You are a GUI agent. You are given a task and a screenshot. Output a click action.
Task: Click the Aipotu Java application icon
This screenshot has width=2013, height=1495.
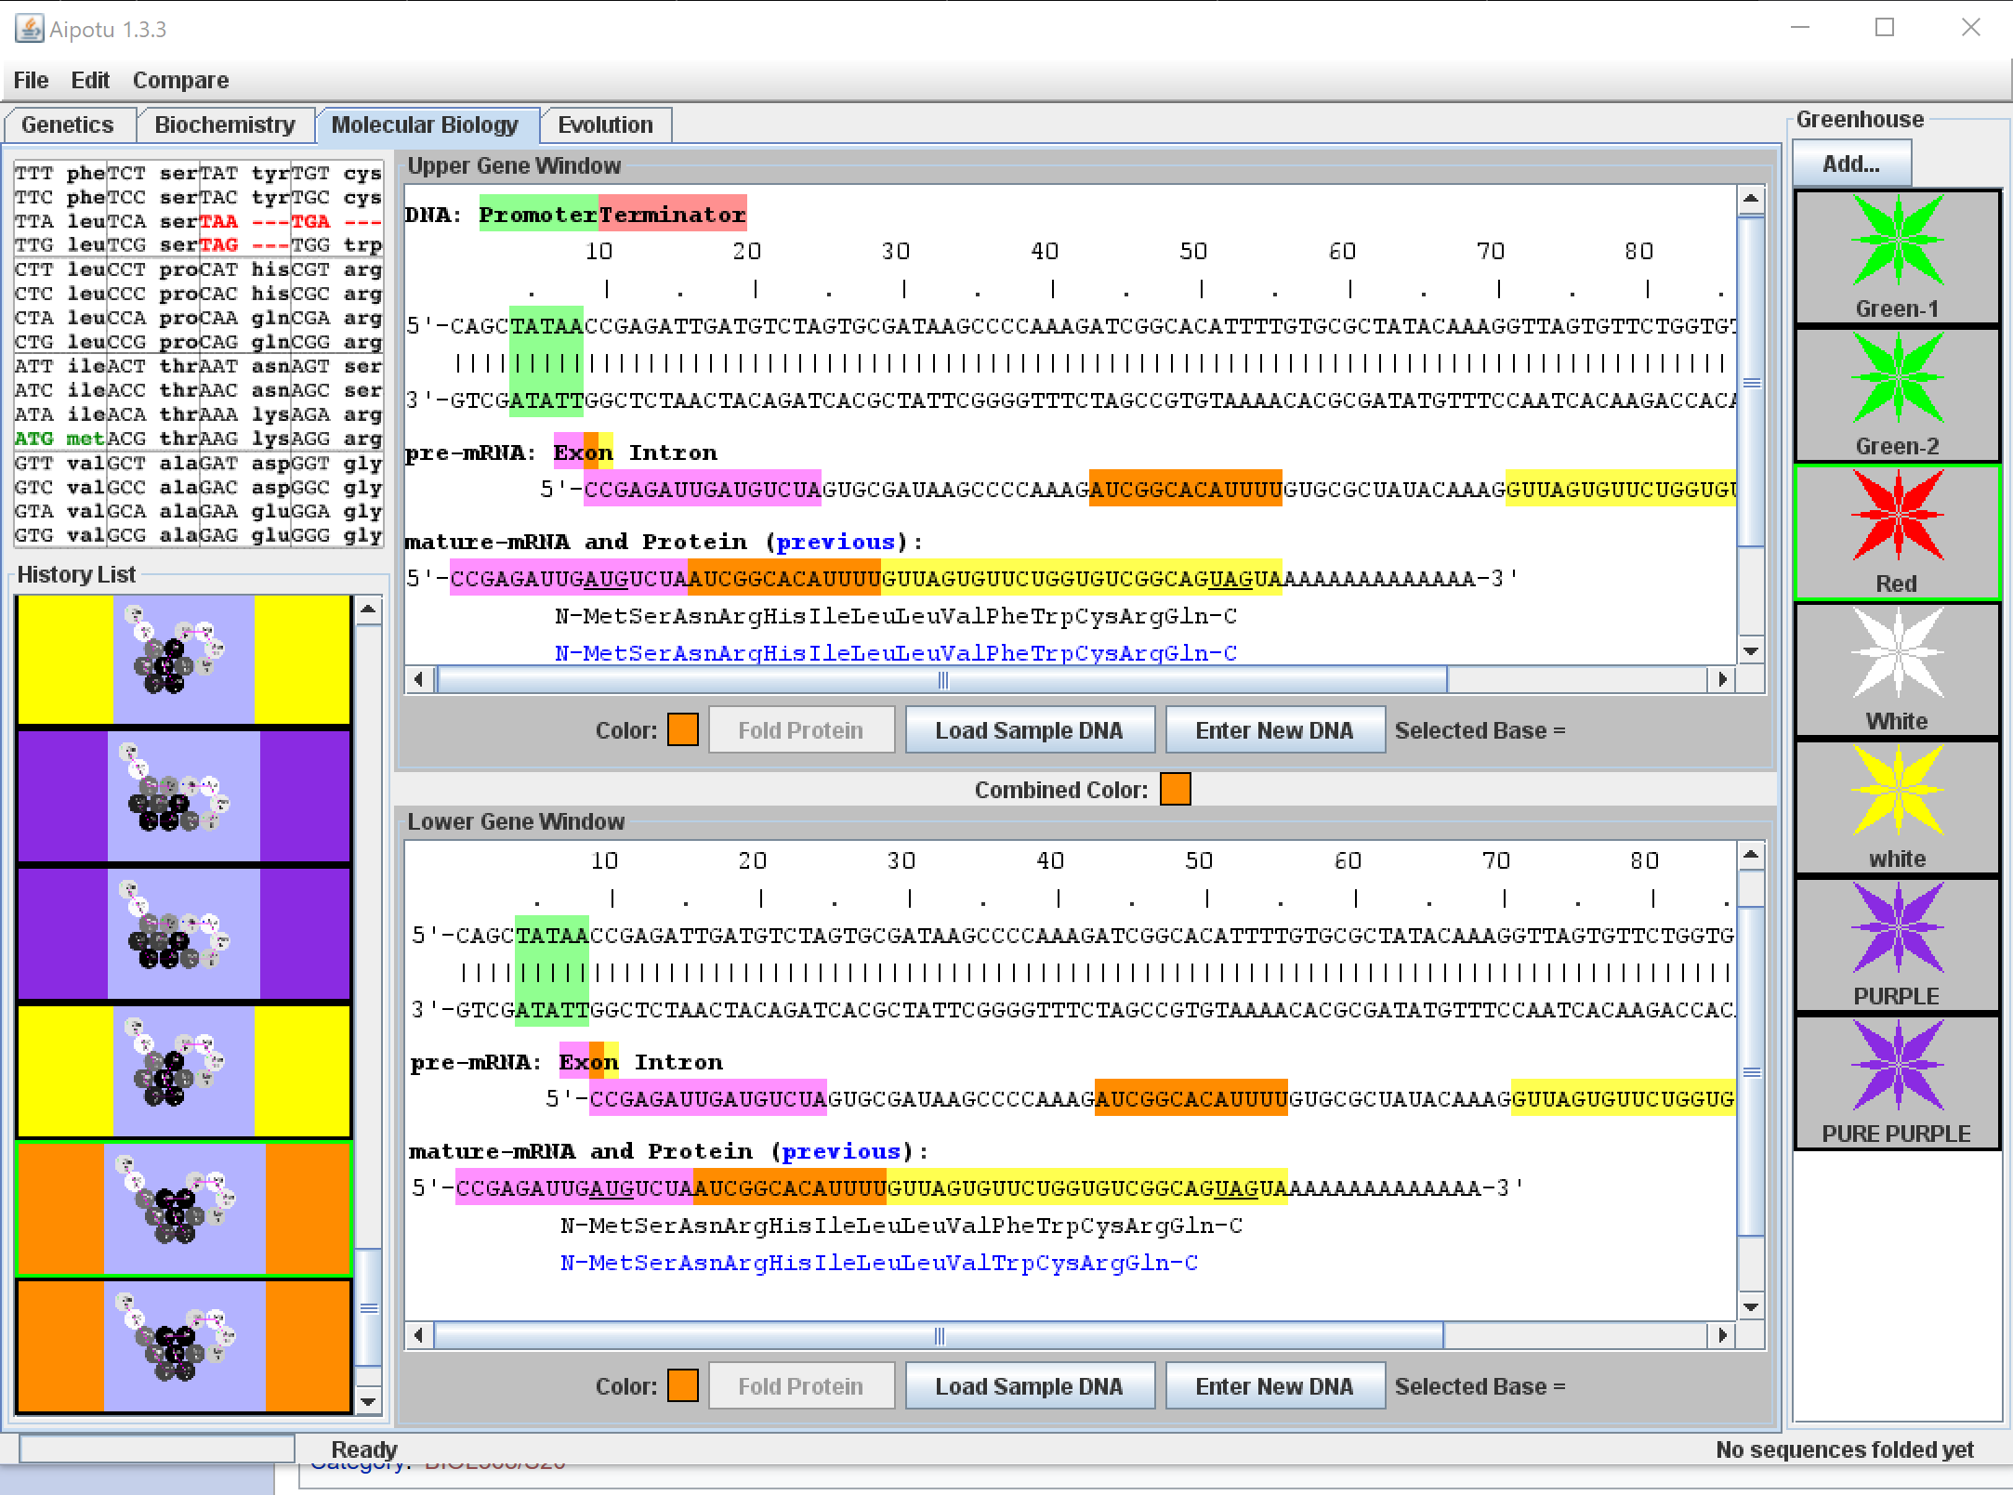click(29, 29)
